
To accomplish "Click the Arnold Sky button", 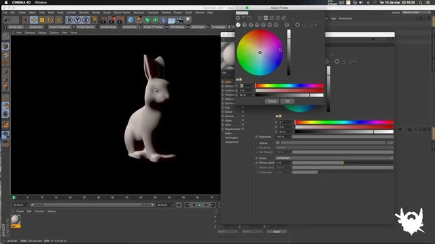I will [x=35, y=27].
